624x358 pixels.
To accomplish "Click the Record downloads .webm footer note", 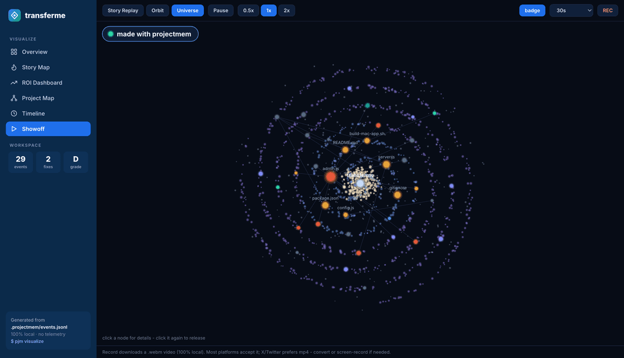I will [246, 352].
